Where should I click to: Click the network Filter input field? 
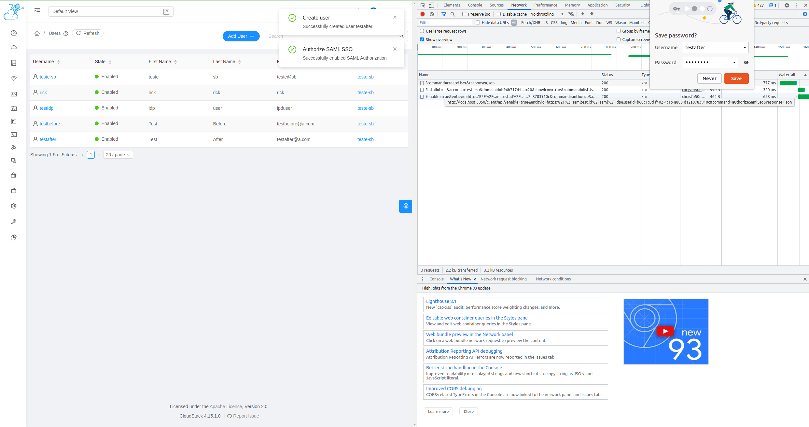click(x=444, y=22)
